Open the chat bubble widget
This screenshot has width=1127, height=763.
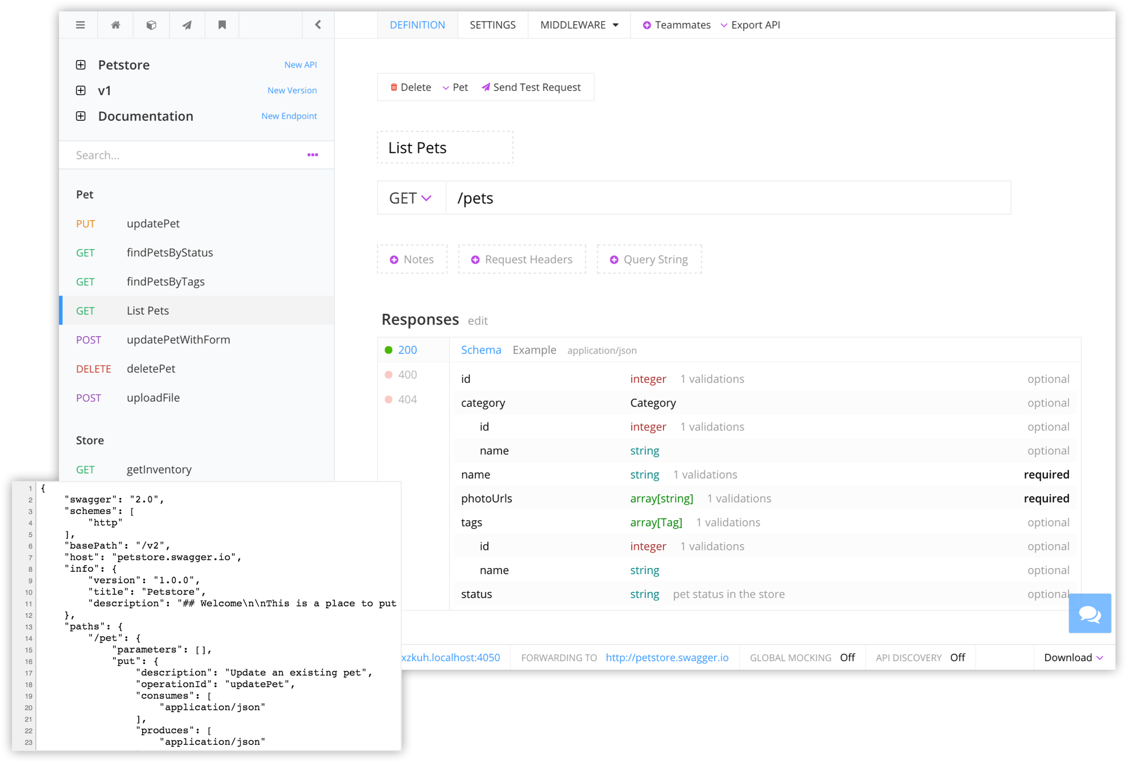(x=1089, y=613)
